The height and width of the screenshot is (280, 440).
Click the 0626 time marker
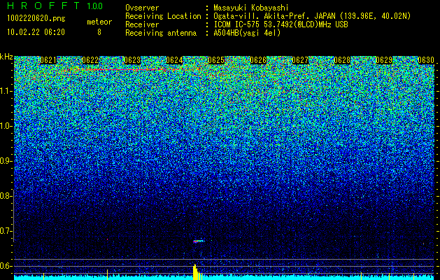(x=258, y=60)
